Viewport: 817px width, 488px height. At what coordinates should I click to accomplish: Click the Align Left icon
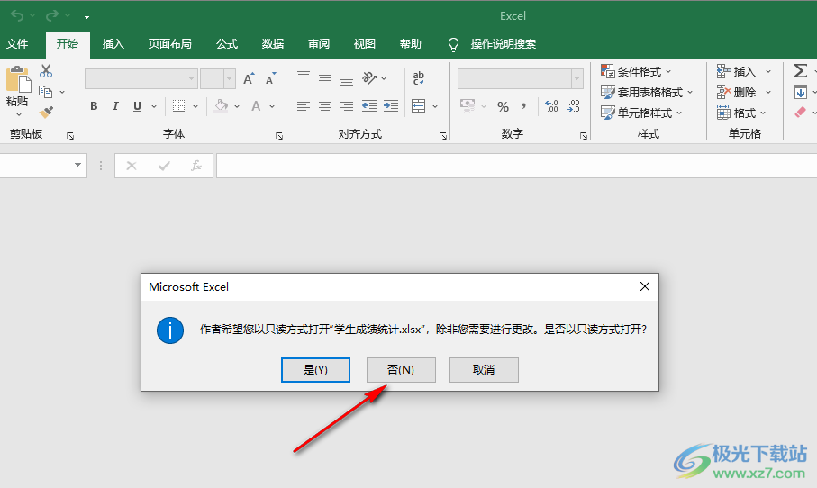coord(304,106)
